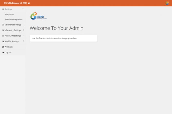Click the home icon beside event id

29,3
